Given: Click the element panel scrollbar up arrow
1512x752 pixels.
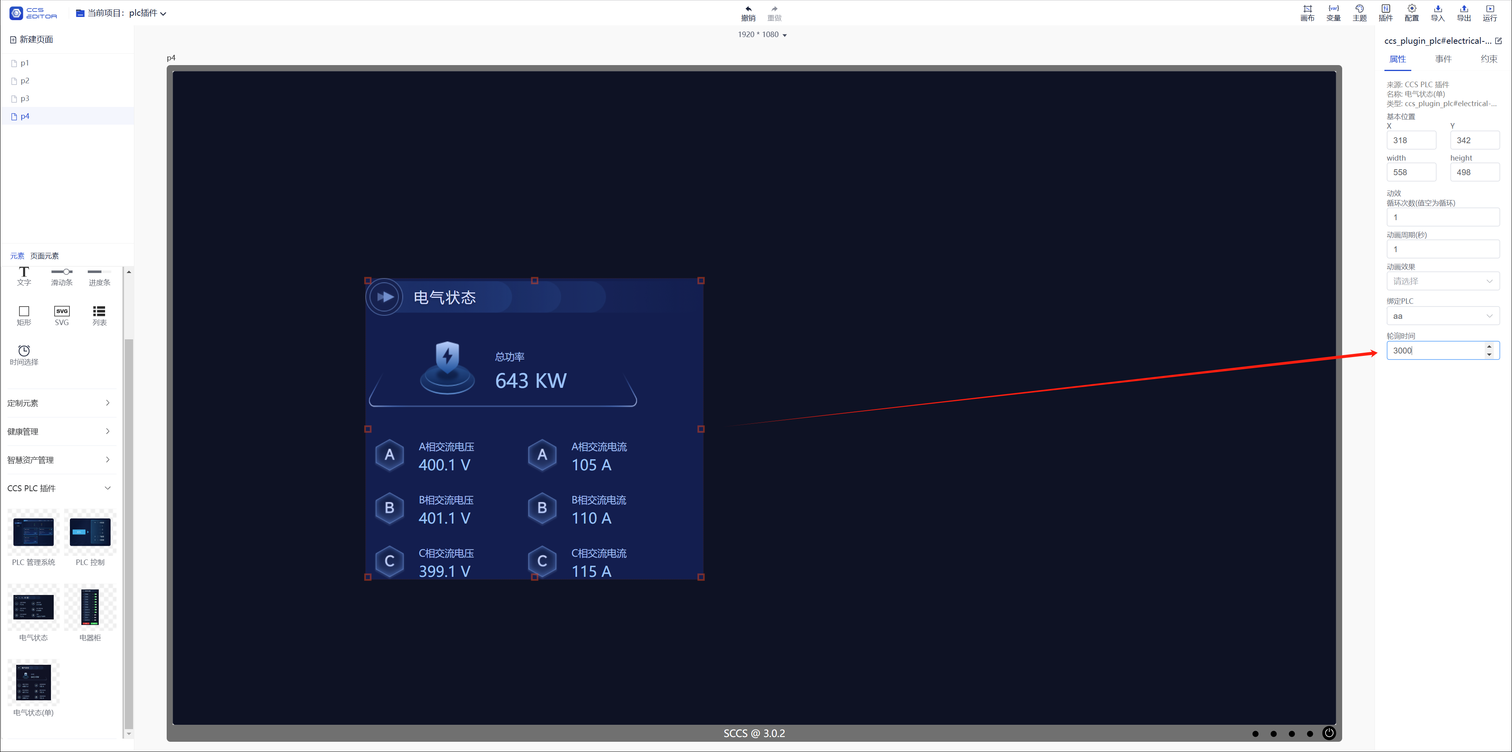Looking at the screenshot, I should [x=128, y=272].
